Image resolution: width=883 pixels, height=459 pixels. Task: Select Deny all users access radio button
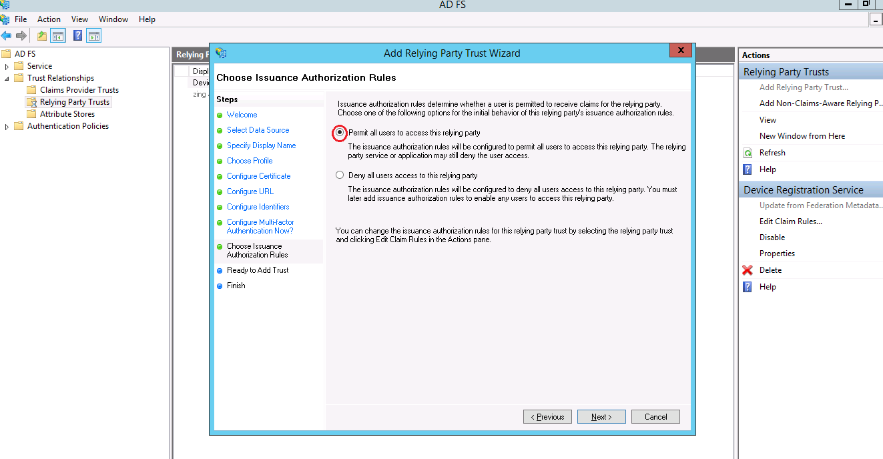pyautogui.click(x=340, y=175)
